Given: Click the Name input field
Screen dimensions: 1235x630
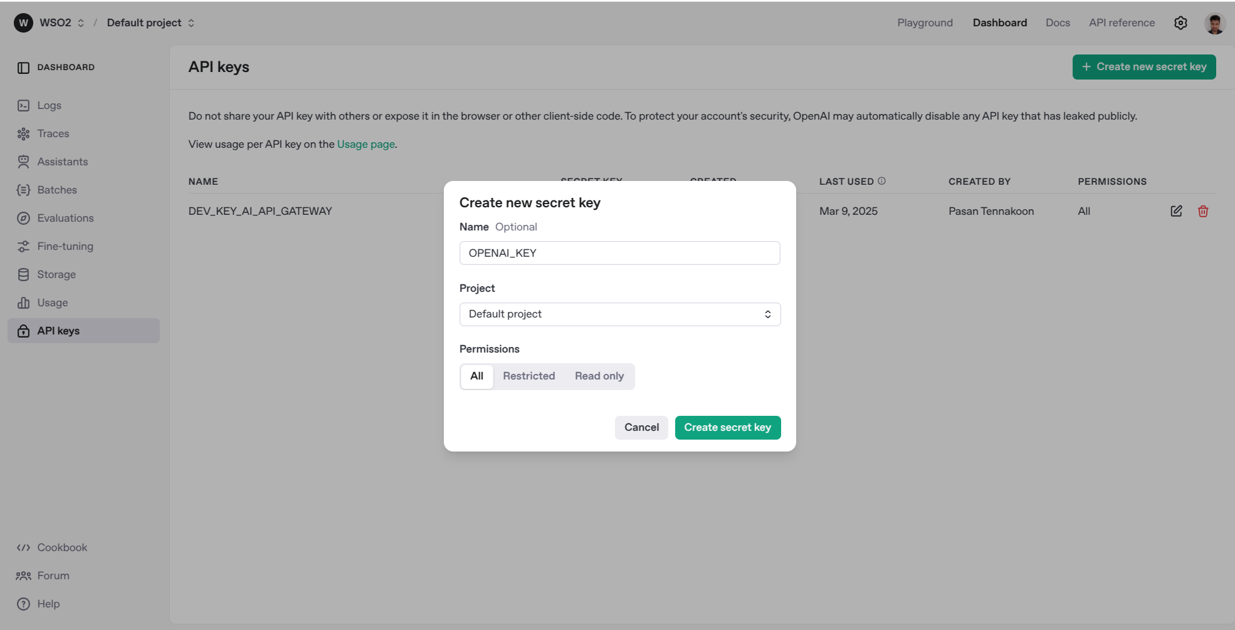Looking at the screenshot, I should pos(619,253).
